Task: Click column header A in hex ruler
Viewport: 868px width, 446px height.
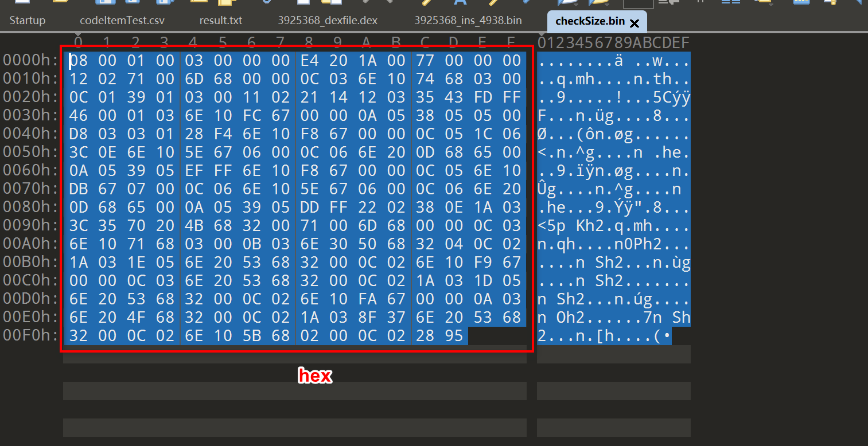Action: tap(367, 42)
